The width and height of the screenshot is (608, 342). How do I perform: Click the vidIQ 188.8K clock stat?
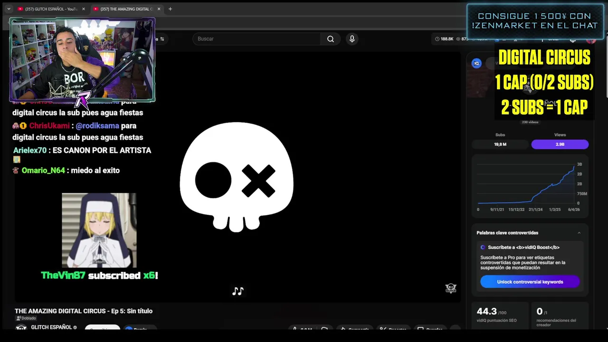click(444, 39)
